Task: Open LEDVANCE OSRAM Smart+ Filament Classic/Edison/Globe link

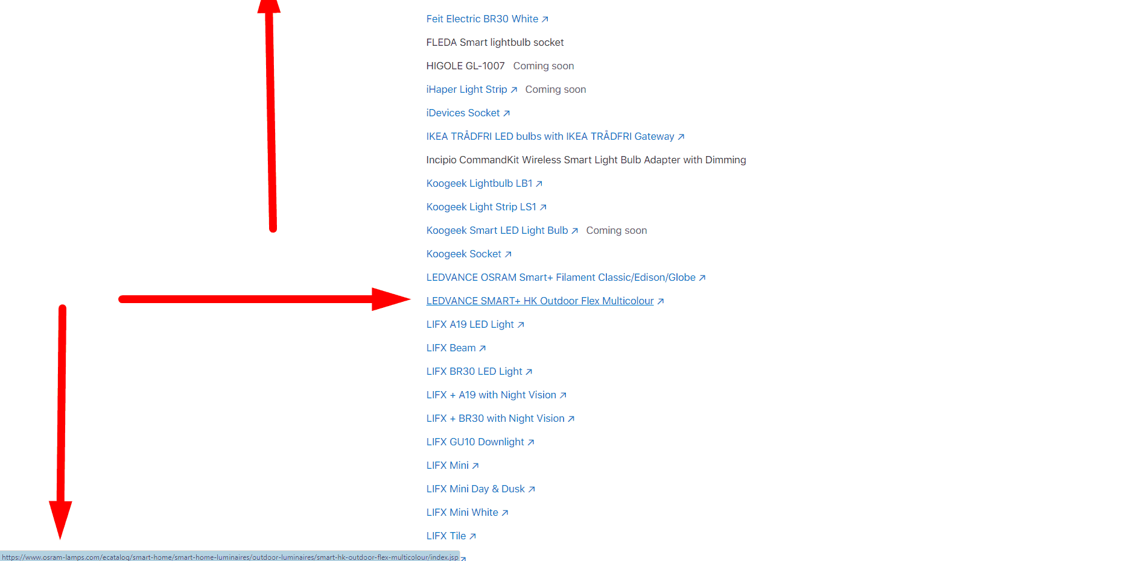Action: click(560, 277)
